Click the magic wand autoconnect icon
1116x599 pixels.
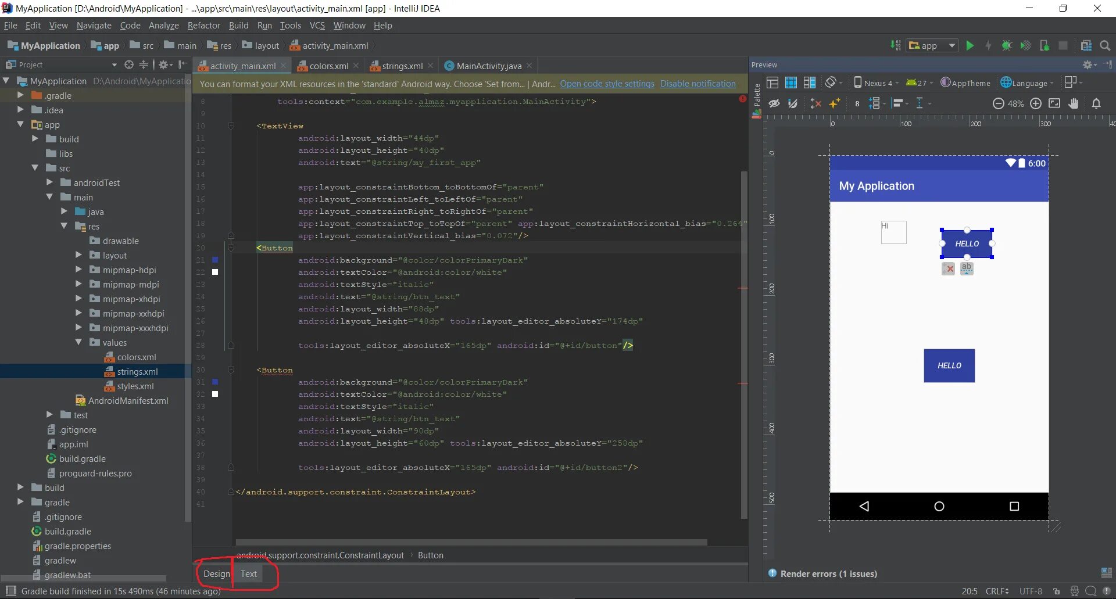(835, 103)
